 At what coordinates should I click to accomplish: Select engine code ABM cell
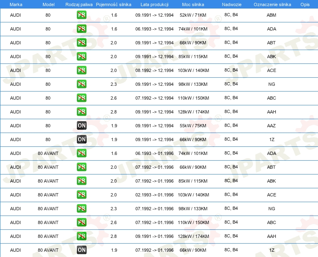(271, 15)
